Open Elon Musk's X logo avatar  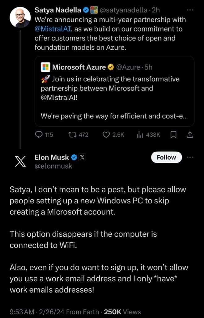point(20,161)
